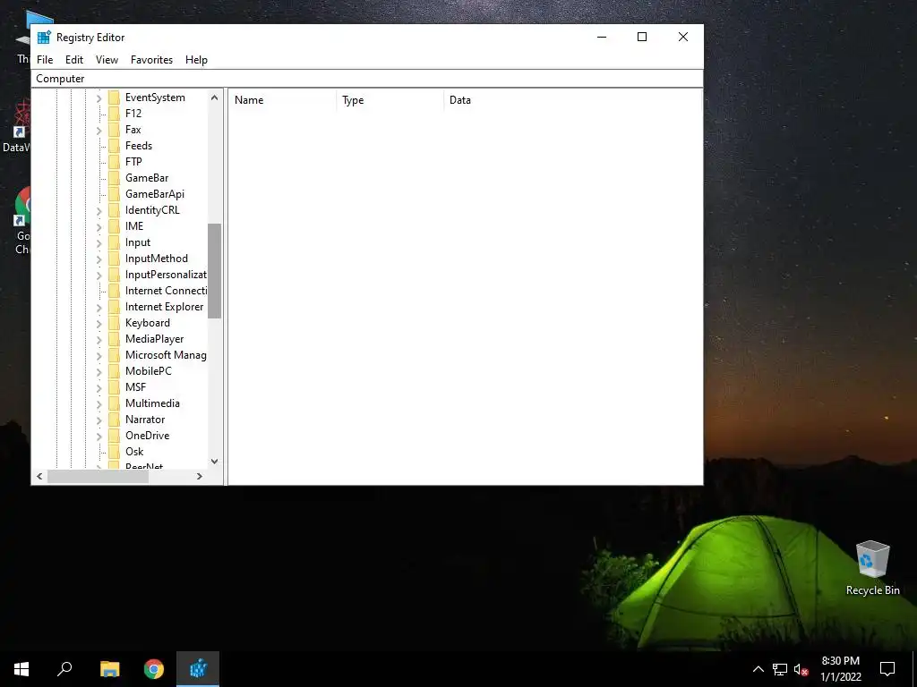Click the MediaPlayer folder icon
The width and height of the screenshot is (917, 687).
[x=114, y=339]
